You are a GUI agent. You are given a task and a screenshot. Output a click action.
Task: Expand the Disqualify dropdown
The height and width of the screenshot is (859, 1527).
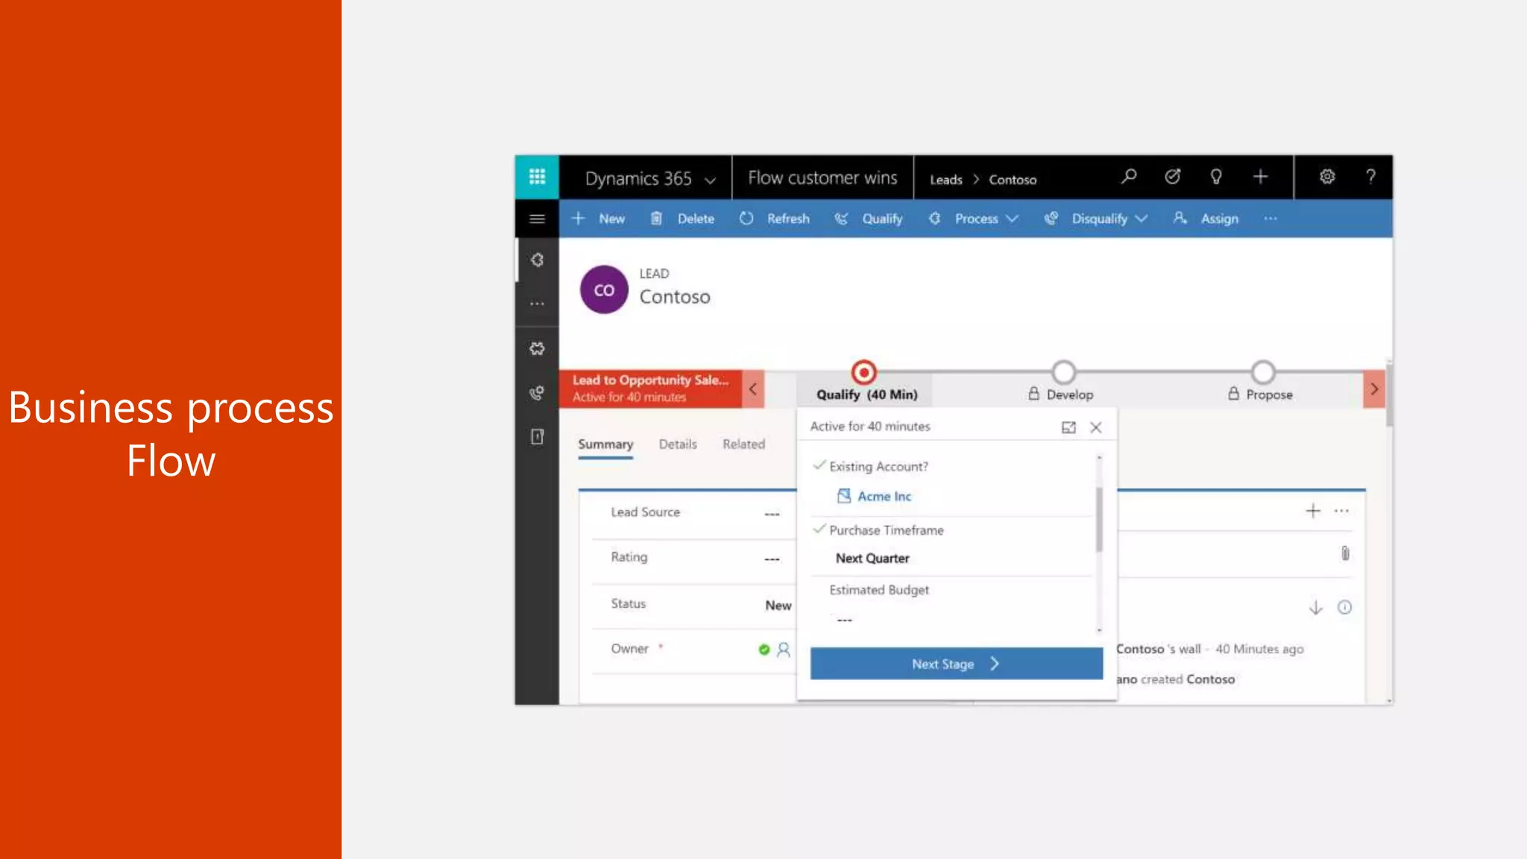(x=1141, y=218)
